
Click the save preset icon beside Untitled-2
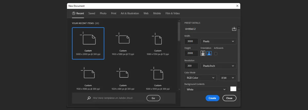pyautogui.click(x=234, y=29)
